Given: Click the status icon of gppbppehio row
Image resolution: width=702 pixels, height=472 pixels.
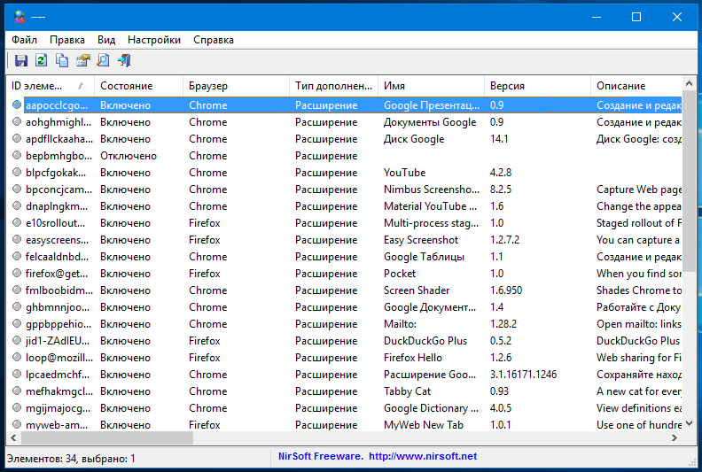Looking at the screenshot, I should [17, 323].
